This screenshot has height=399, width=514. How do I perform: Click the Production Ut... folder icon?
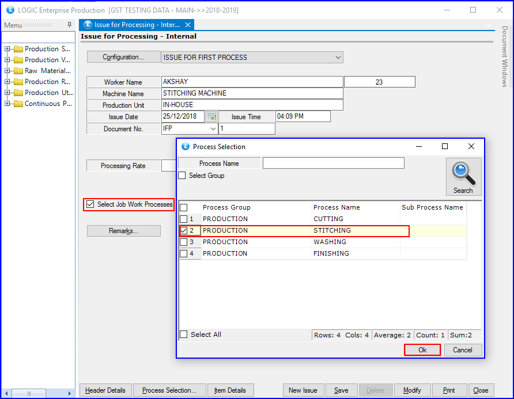pos(18,93)
